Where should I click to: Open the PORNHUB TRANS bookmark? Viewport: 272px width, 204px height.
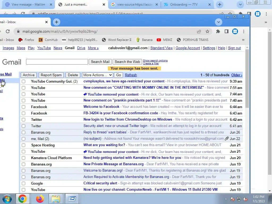193,40
